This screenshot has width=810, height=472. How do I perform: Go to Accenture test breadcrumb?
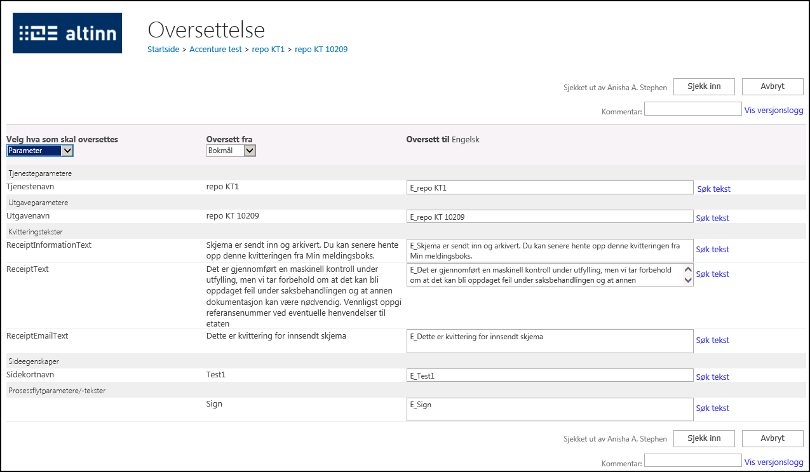point(215,50)
